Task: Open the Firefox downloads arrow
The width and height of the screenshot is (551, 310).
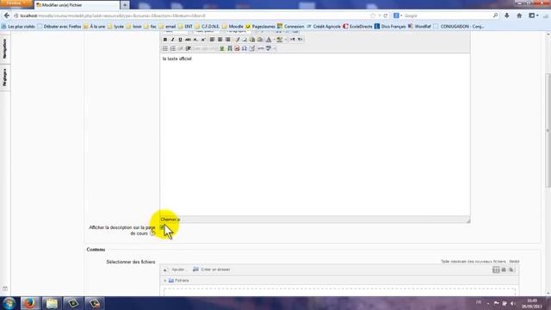Action: pos(507,15)
